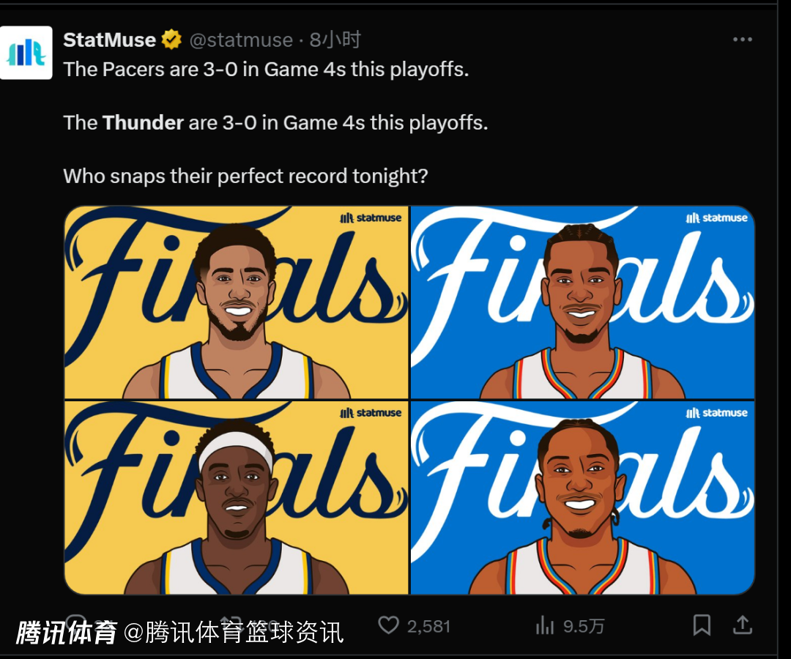Click the gold verified badge
Image resolution: width=791 pixels, height=659 pixels.
[171, 40]
